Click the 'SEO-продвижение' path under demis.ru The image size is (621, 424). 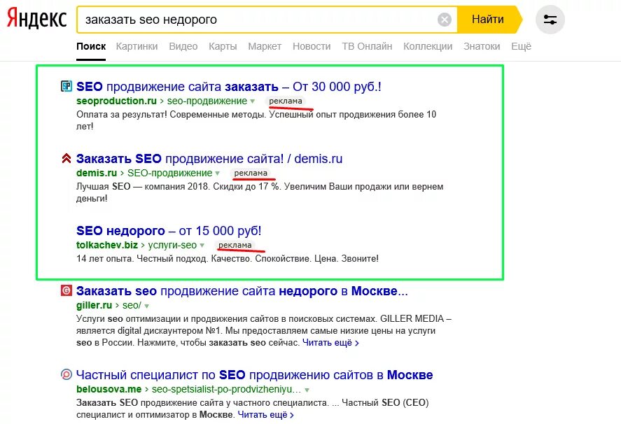(170, 173)
